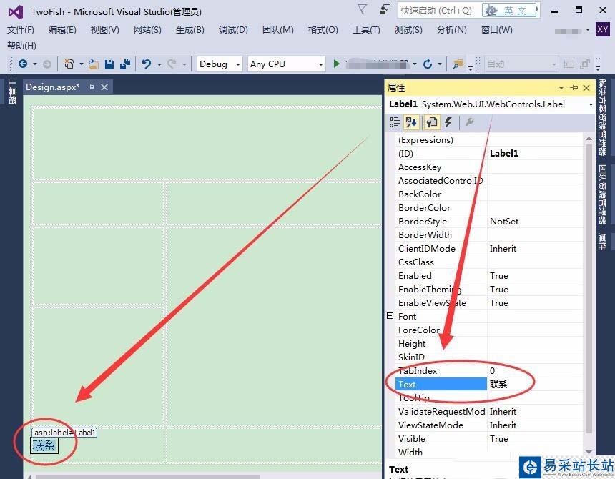The height and width of the screenshot is (479, 615).
Task: Close the Properties panel
Action: tap(586, 88)
